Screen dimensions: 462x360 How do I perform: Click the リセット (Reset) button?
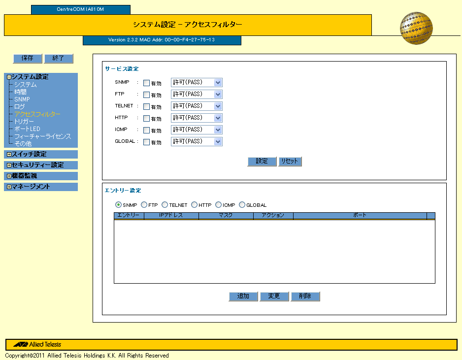tap(290, 162)
